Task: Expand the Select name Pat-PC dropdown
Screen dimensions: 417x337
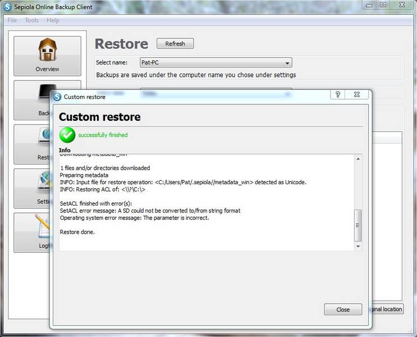Action: coord(216,62)
